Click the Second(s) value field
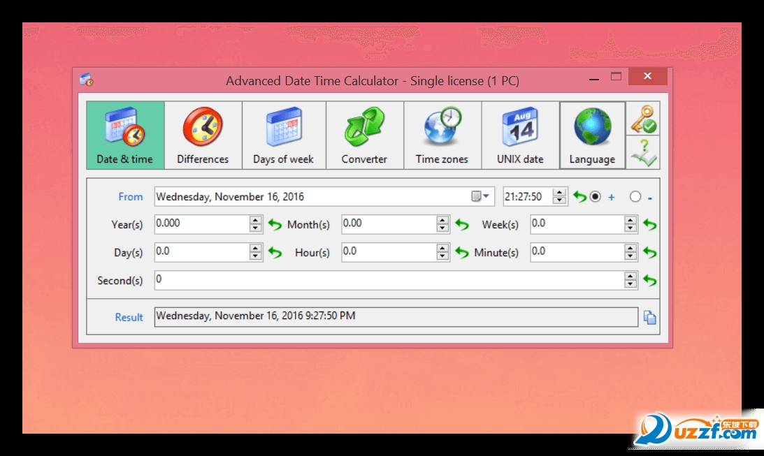The image size is (764, 456). click(389, 280)
